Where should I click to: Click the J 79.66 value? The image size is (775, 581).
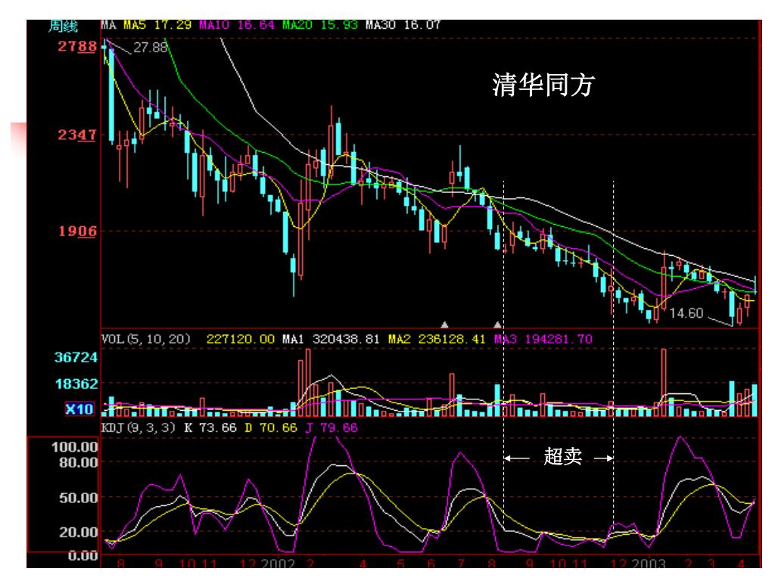coord(331,427)
